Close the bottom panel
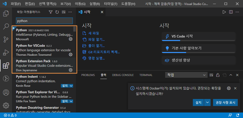 coord(237,75)
